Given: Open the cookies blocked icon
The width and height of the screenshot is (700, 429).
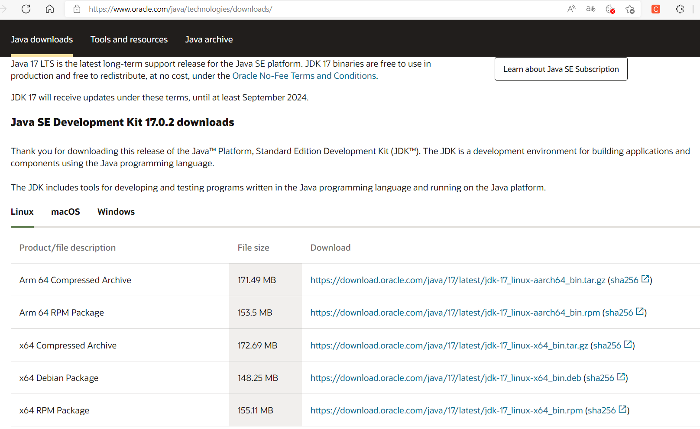Looking at the screenshot, I should 610,9.
